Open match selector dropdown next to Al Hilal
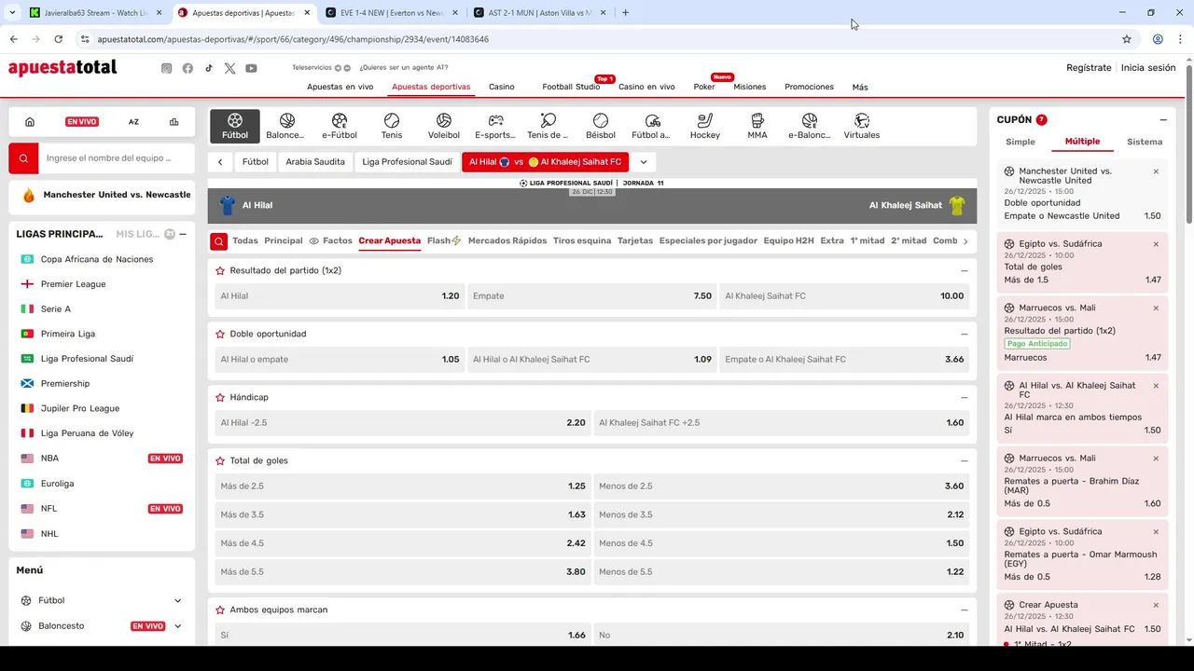Screen dimensions: 1194x671 coord(643,162)
